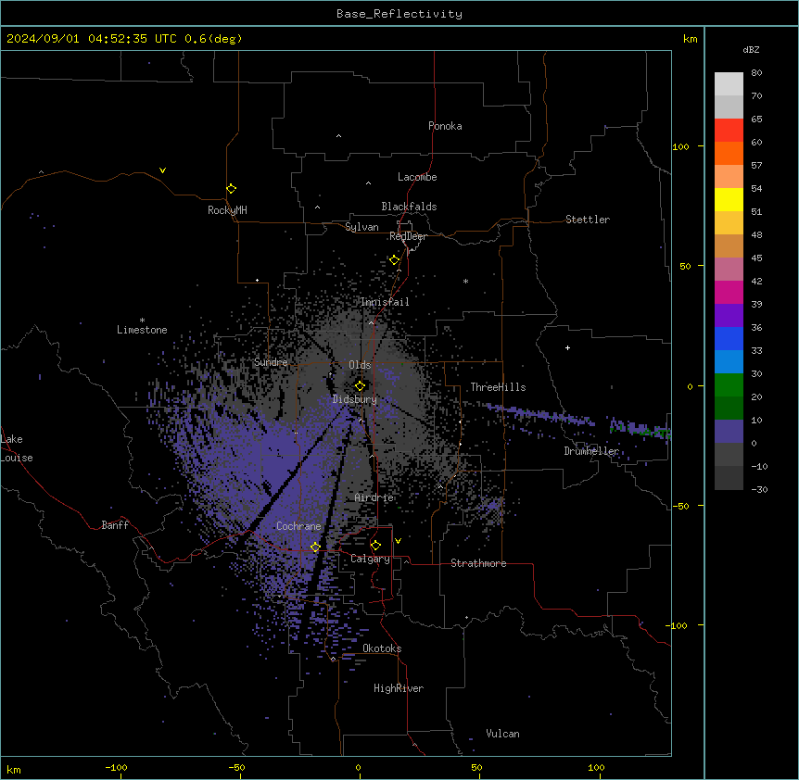
Task: Click the Lacombe label on map
Action: click(x=417, y=177)
